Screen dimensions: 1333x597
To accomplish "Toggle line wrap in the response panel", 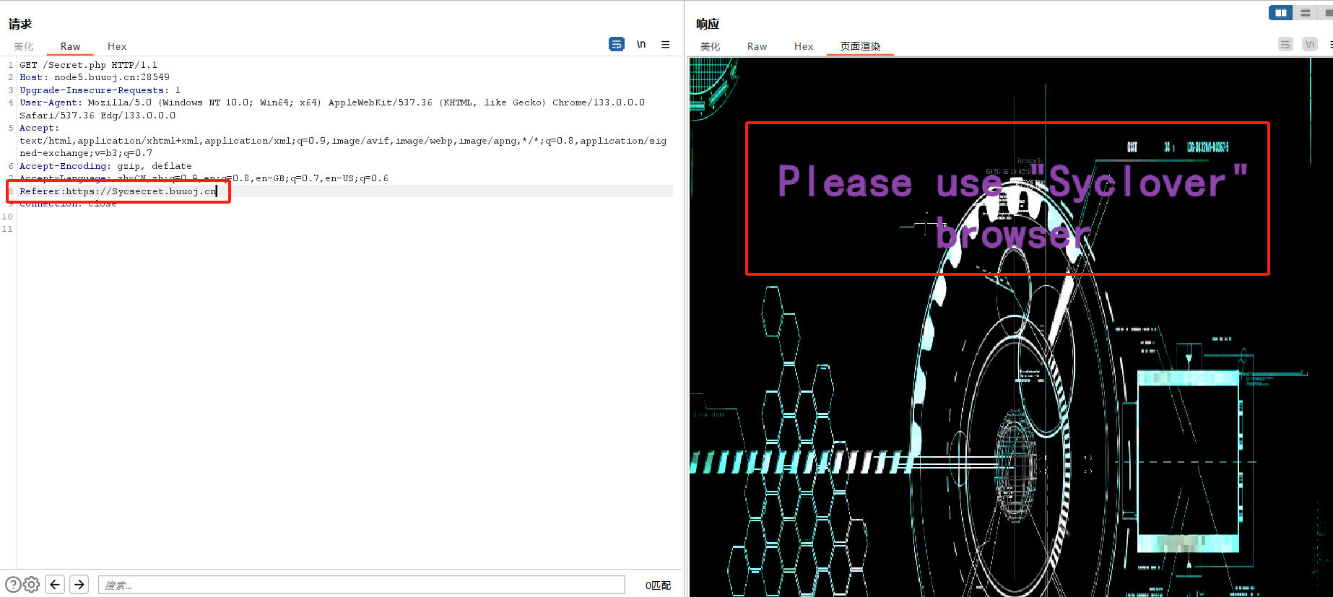I will click(x=1285, y=45).
